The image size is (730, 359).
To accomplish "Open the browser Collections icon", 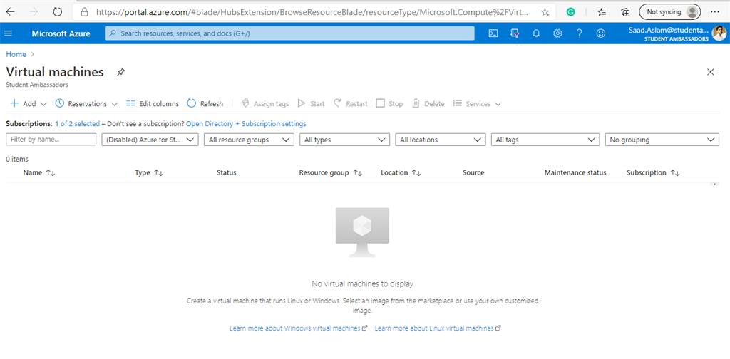I will pos(626,12).
